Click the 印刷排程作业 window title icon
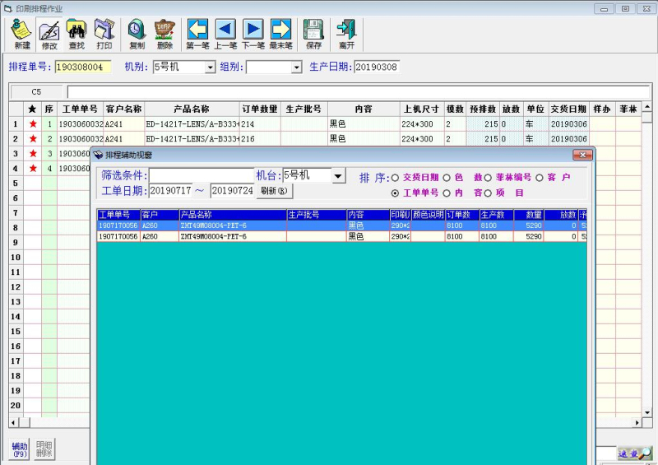The height and width of the screenshot is (465, 658). point(8,8)
